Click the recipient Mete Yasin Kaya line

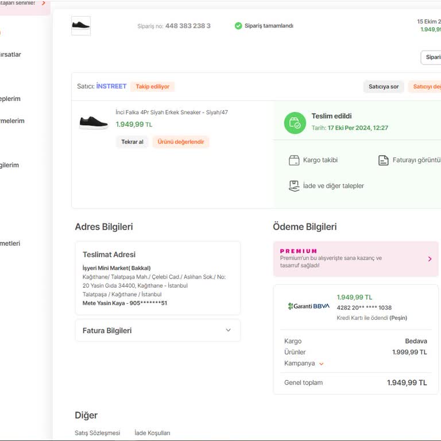tap(125, 303)
